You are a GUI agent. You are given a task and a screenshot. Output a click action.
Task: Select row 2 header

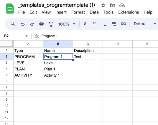(x=7, y=57)
